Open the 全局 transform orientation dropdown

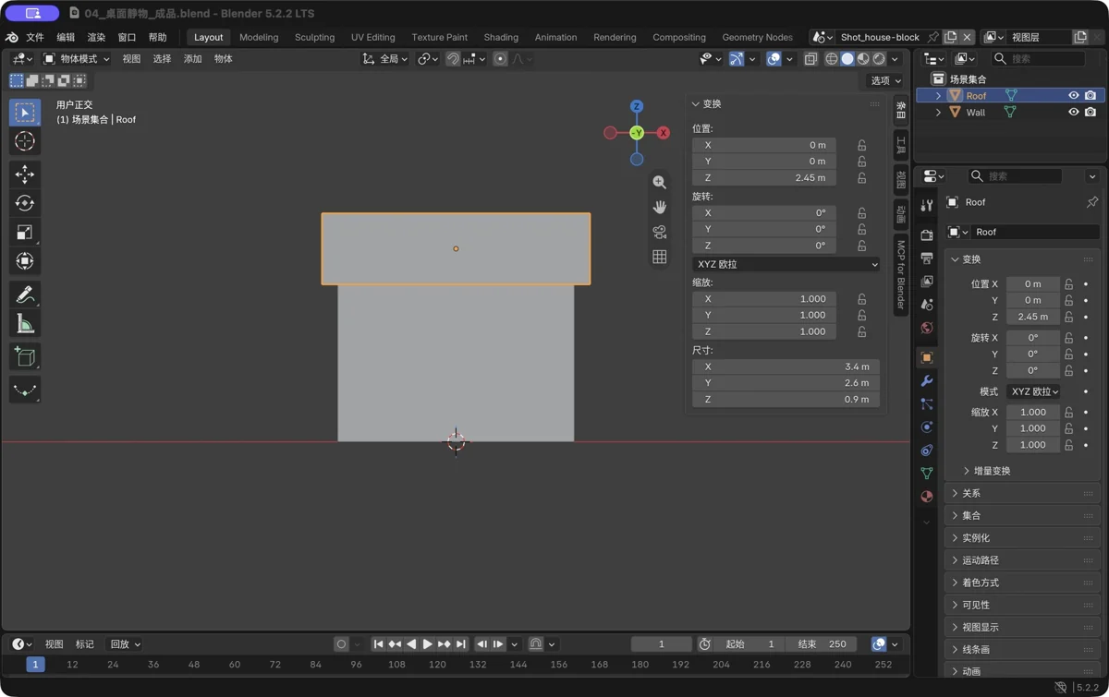(x=385, y=59)
